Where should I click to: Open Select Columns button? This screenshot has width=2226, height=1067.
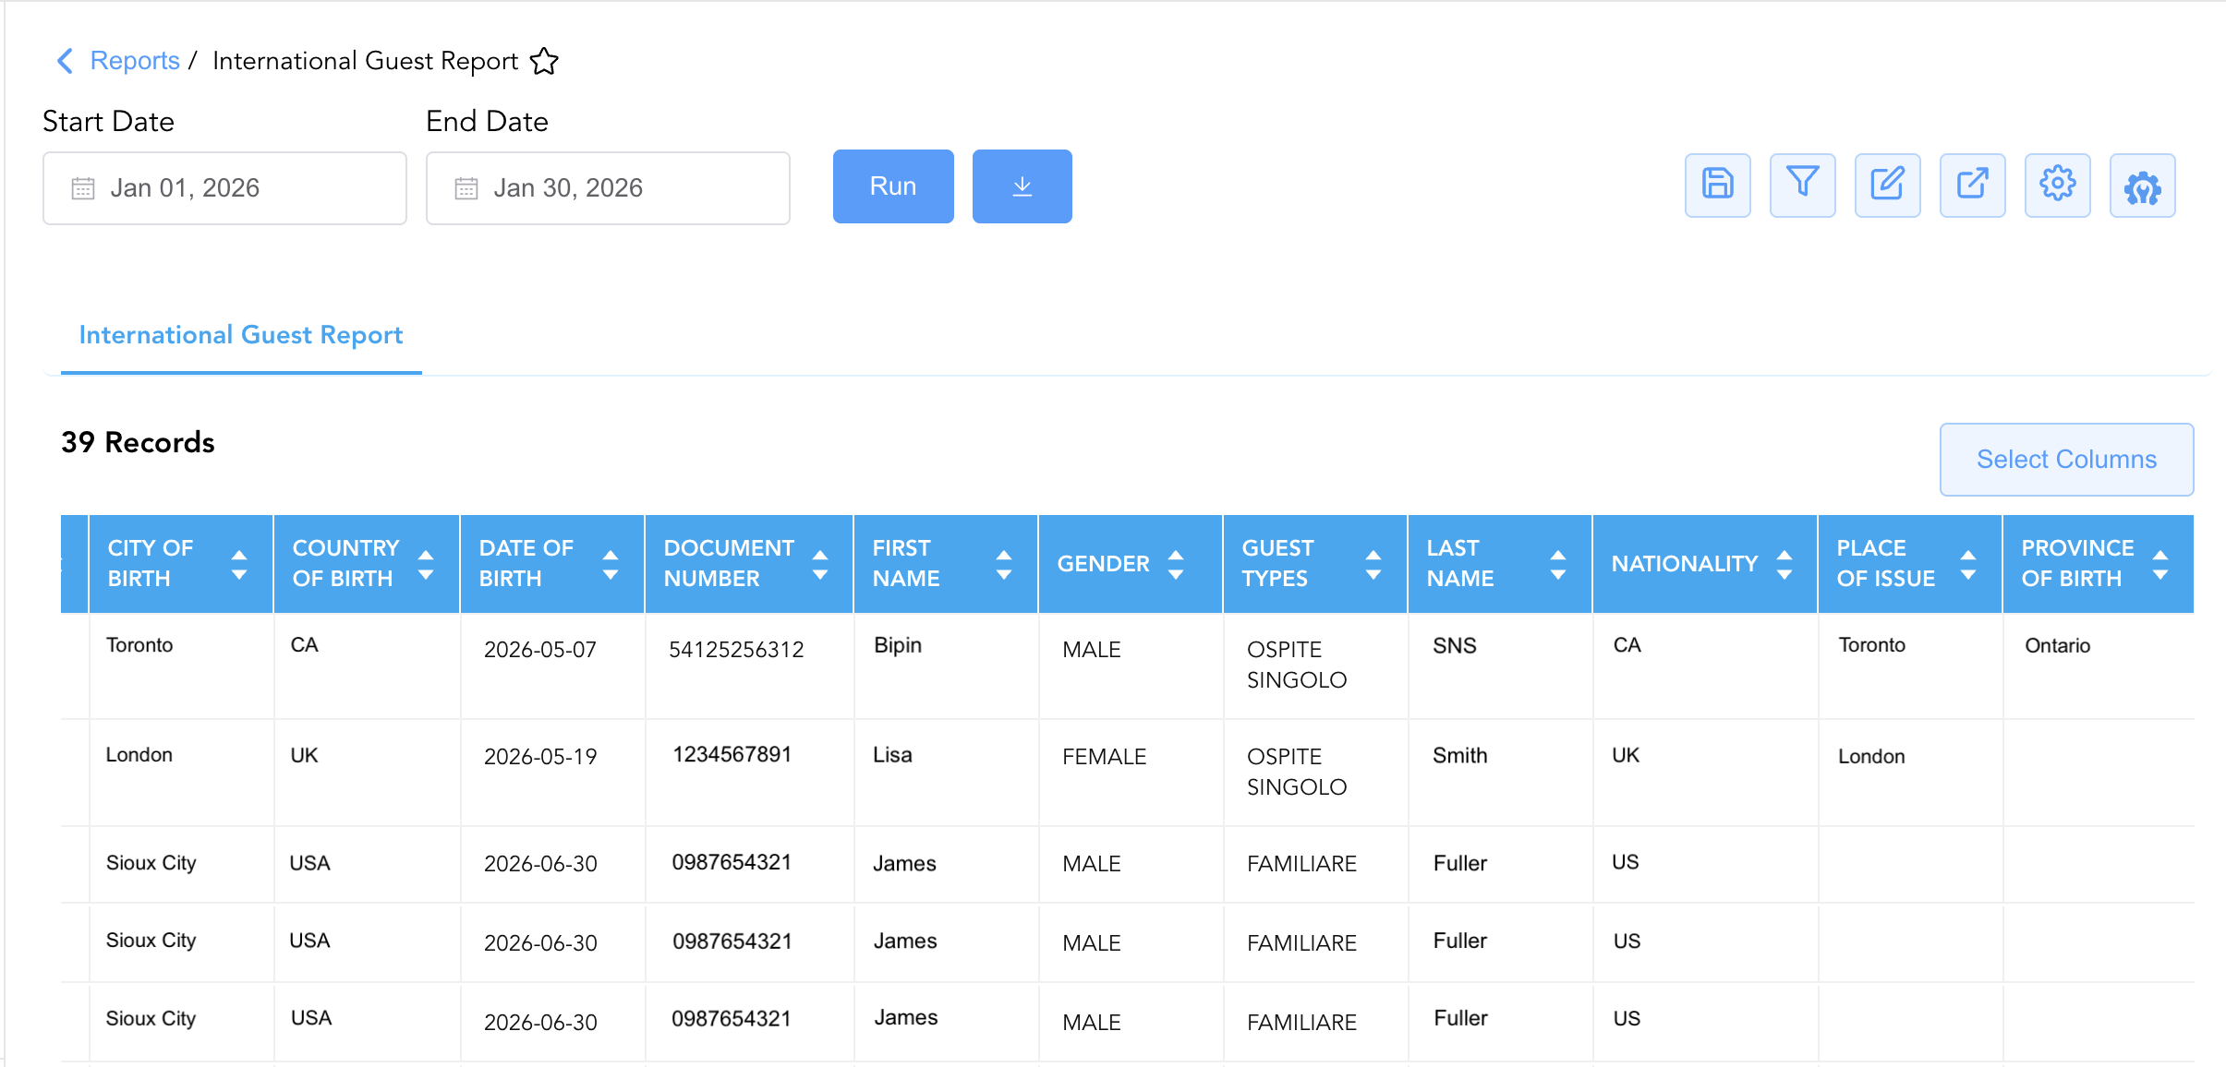[x=2066, y=460]
